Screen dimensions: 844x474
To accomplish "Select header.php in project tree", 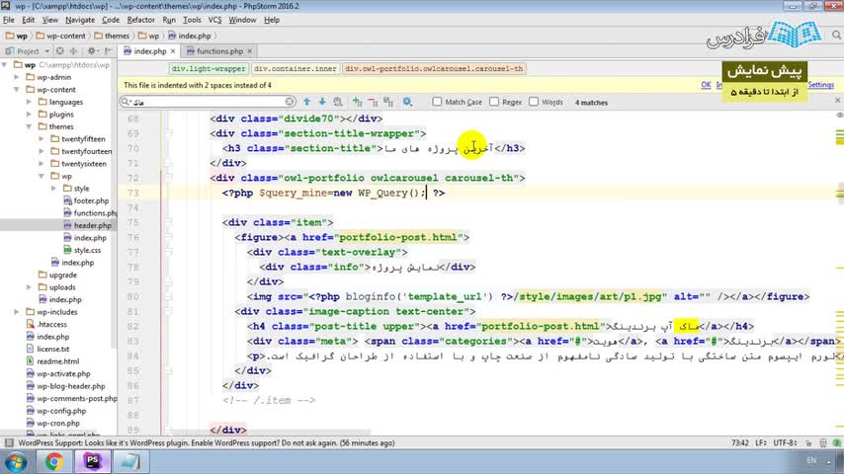I will click(x=93, y=225).
